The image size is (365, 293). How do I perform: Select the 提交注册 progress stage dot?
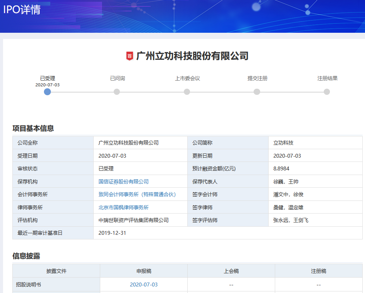257,92
